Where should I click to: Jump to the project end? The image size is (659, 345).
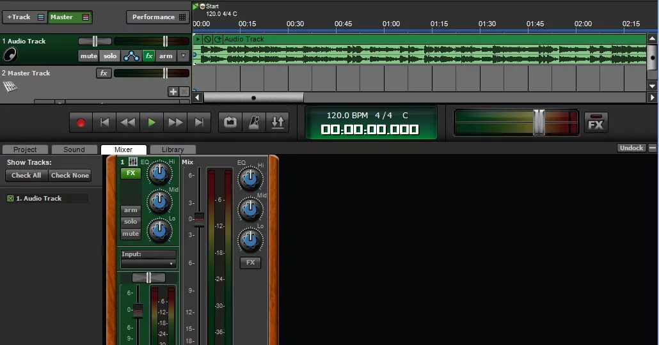pos(199,123)
